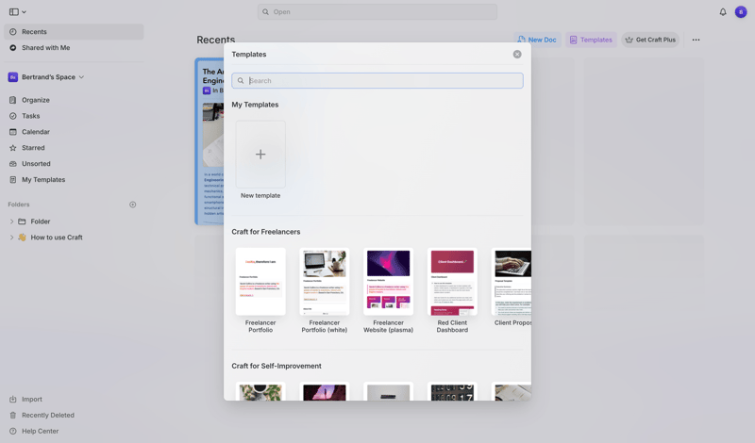Select the purple sunset Self-Improvement template

coord(325,391)
